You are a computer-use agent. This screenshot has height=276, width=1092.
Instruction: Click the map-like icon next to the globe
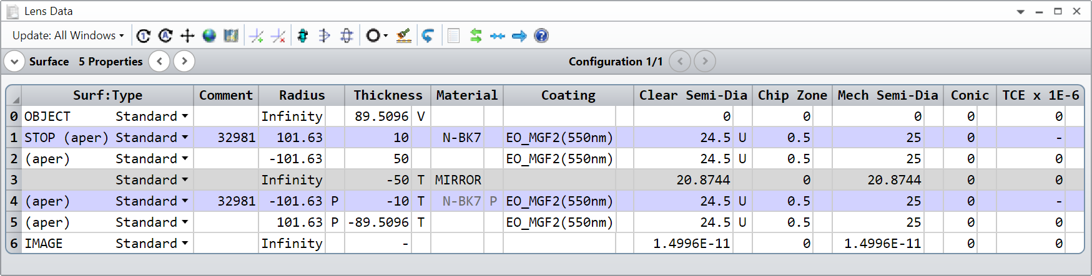(231, 36)
